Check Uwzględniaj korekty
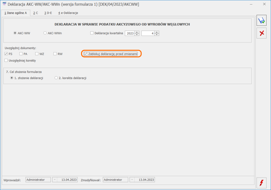271x190 pixels. coord(6,60)
